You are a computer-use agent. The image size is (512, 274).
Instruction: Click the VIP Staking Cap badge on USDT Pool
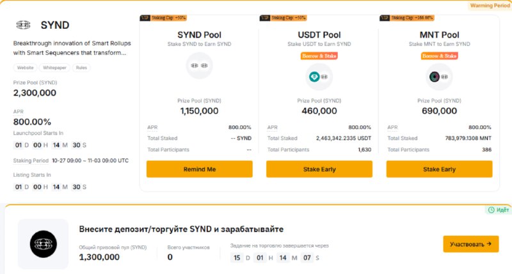[x=283, y=18]
